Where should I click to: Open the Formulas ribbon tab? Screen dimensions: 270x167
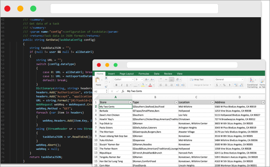point(144,74)
